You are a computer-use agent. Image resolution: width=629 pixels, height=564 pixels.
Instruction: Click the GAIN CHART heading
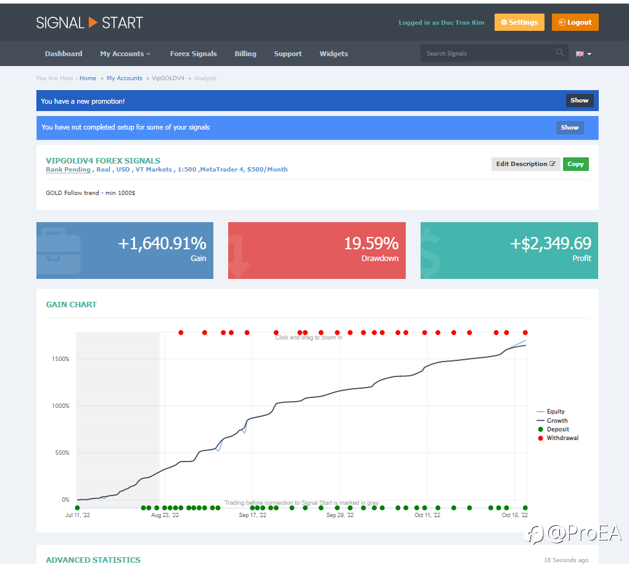pyautogui.click(x=72, y=305)
